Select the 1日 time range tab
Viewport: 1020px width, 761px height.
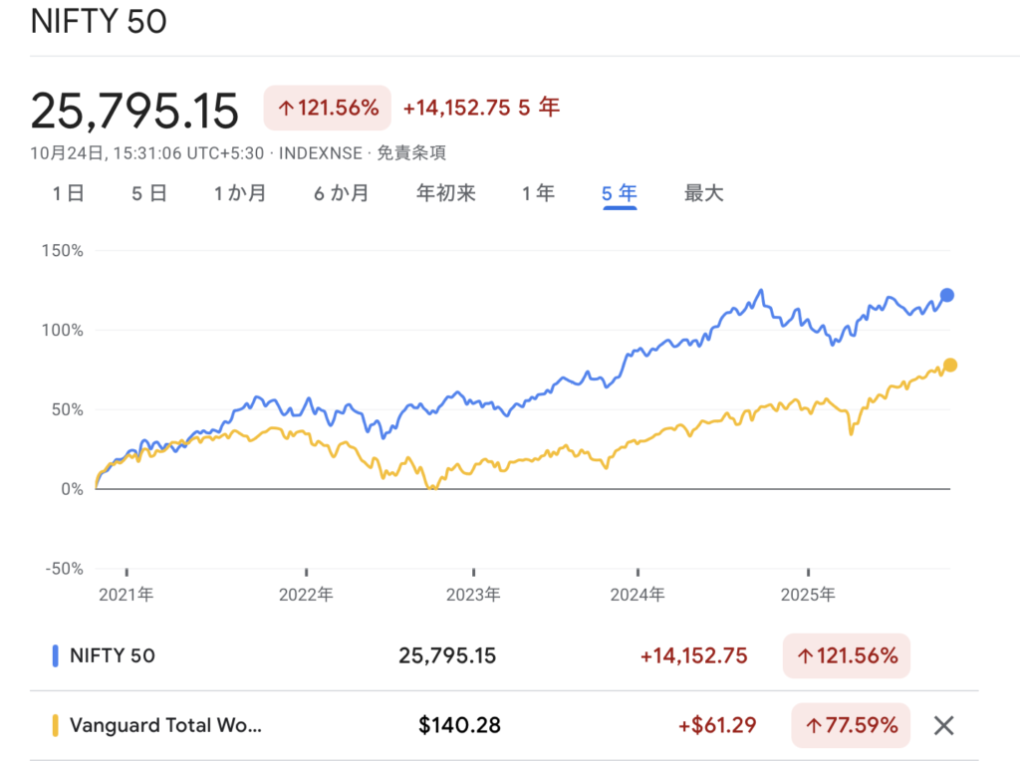pyautogui.click(x=68, y=193)
